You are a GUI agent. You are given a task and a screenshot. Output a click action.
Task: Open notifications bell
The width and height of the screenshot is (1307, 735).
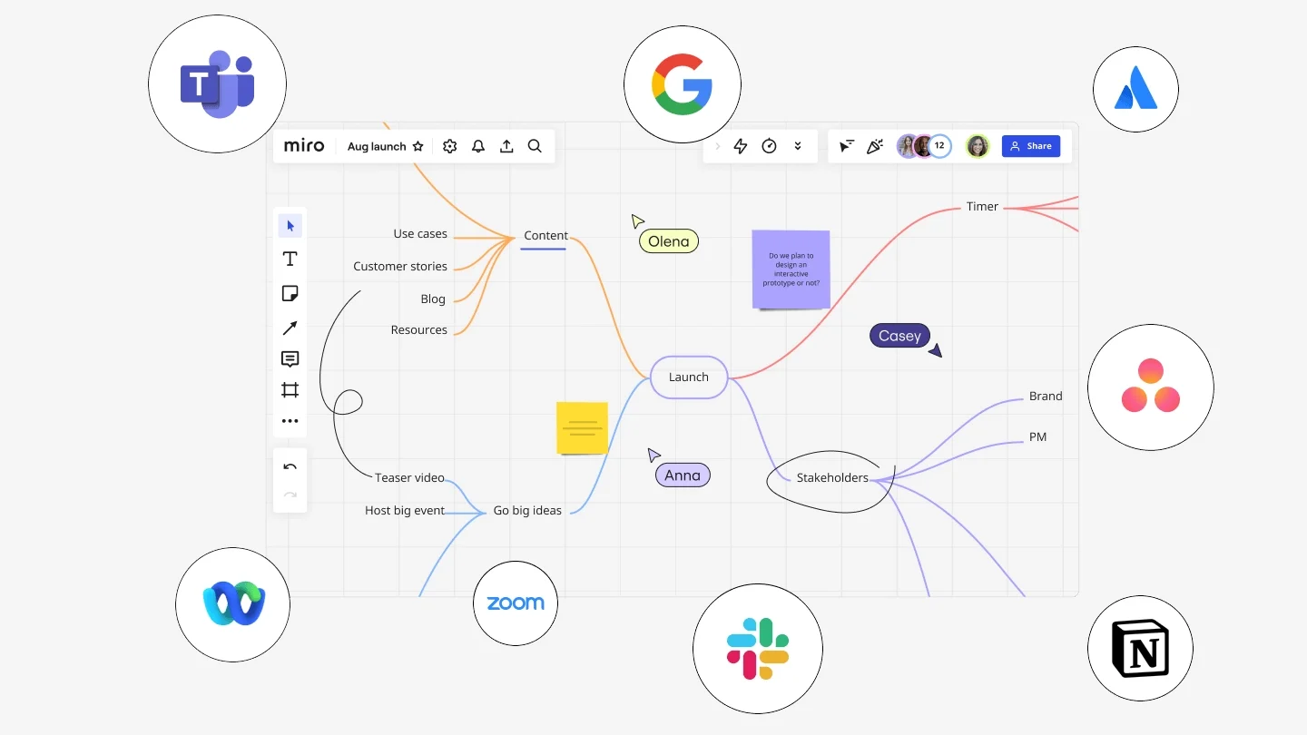pos(478,146)
